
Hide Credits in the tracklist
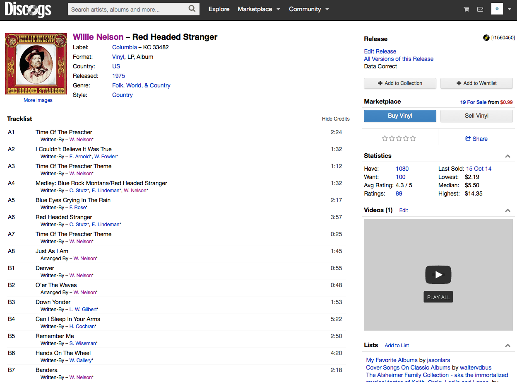(336, 119)
